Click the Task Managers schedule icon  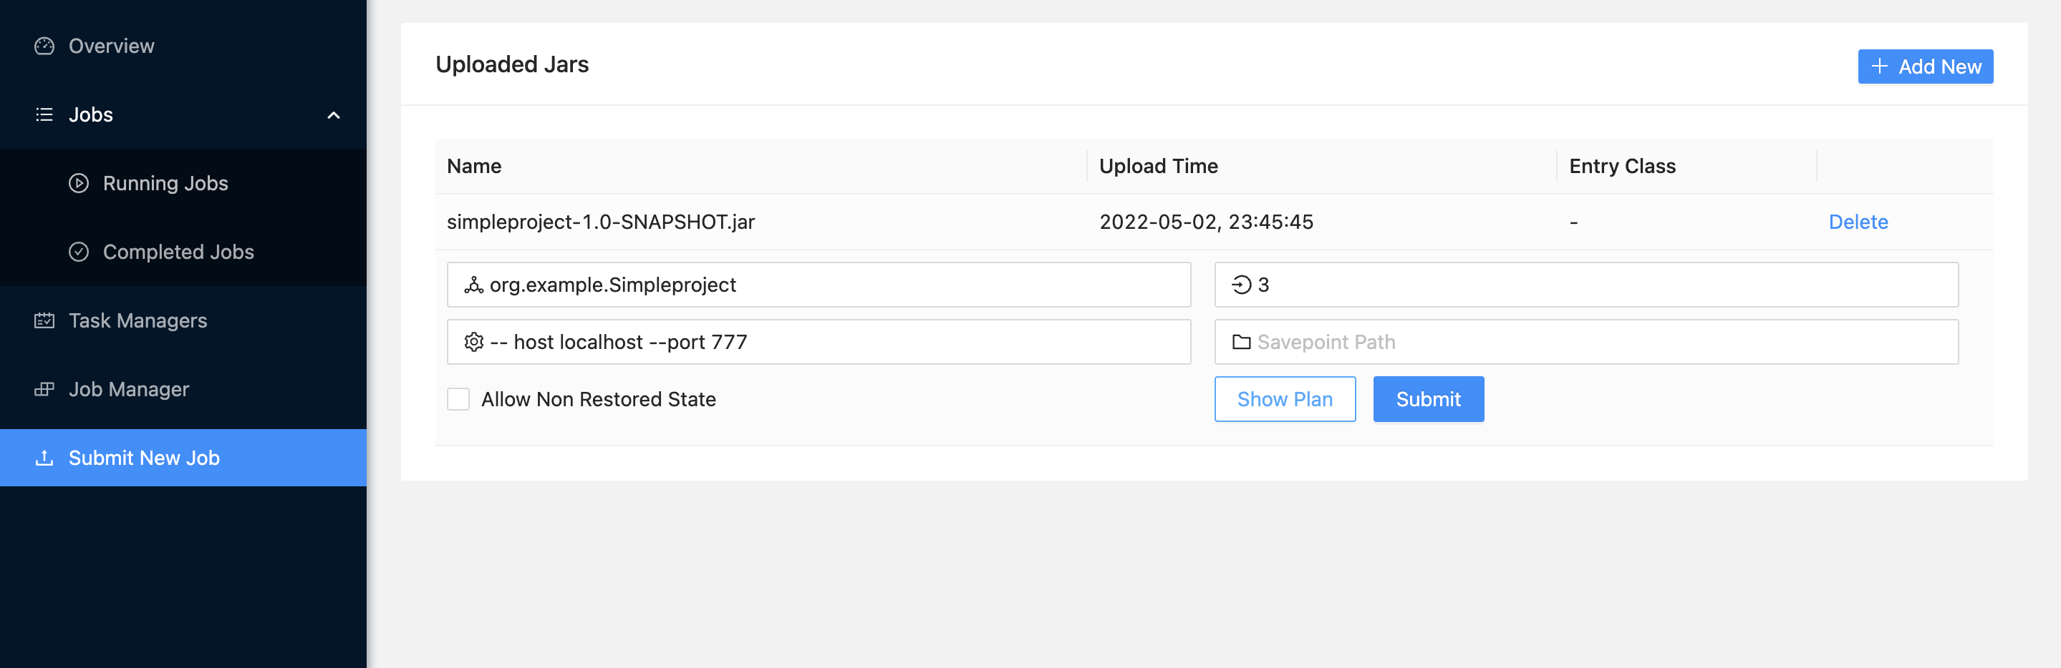click(x=44, y=321)
